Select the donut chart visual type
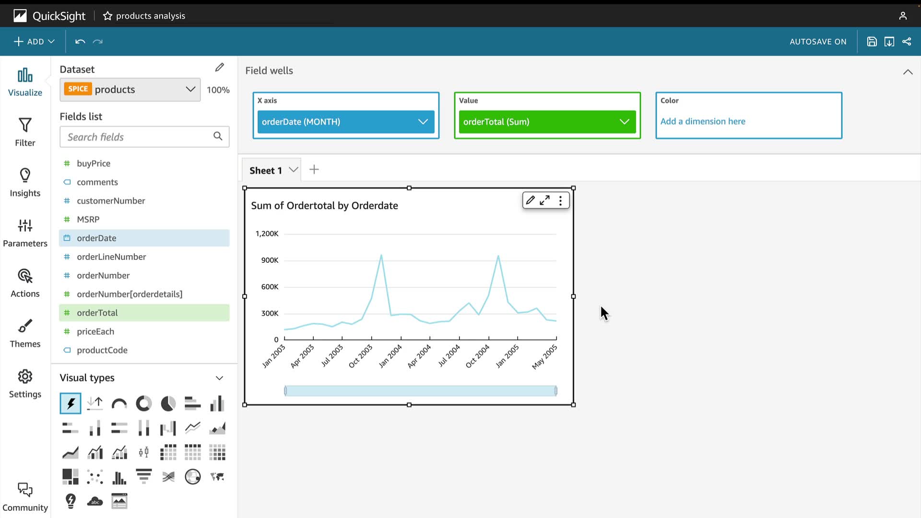The height and width of the screenshot is (518, 921). pos(143,404)
